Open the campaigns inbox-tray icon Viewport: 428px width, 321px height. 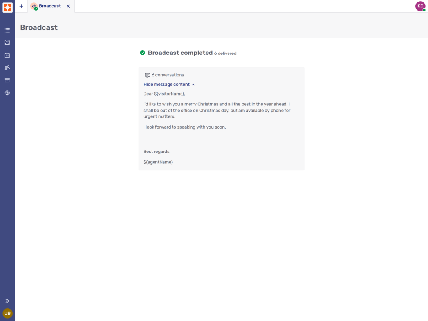pos(7,42)
